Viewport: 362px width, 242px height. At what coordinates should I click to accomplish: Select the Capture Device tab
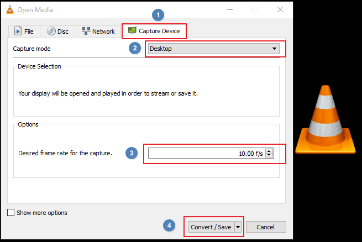pyautogui.click(x=154, y=31)
